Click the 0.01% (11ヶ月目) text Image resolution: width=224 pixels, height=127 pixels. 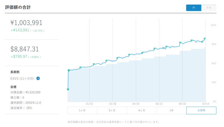(22, 79)
